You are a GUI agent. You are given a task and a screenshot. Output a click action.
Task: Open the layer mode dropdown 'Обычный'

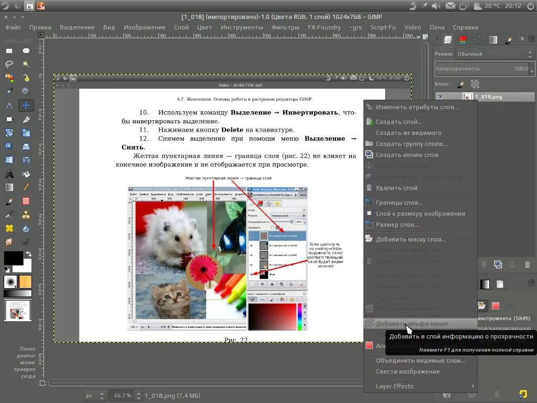(x=493, y=54)
